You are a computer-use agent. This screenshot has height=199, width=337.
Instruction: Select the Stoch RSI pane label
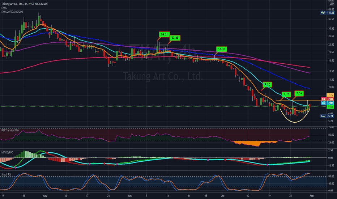[x=6, y=174]
